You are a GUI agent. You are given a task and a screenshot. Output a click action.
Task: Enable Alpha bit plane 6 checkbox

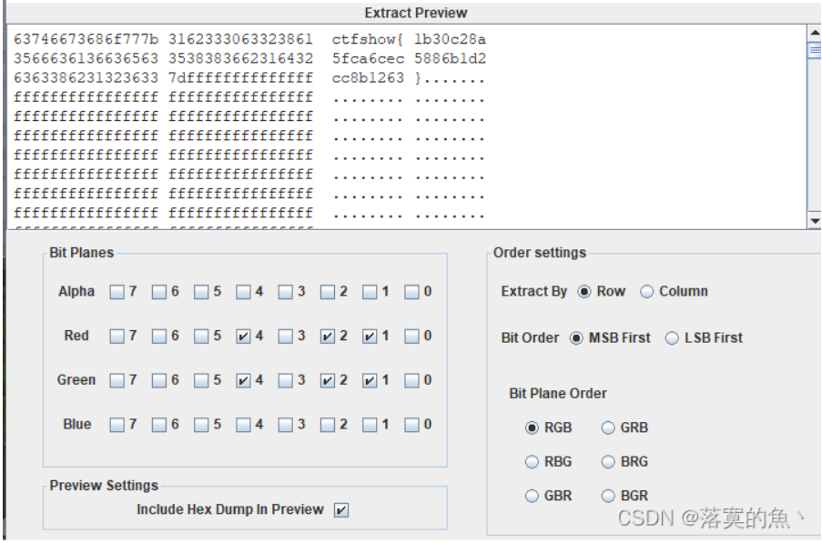point(158,292)
